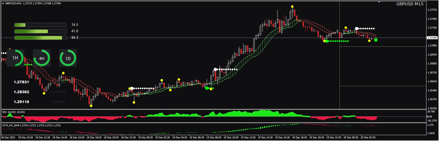The image size is (439, 141).
Task: Open the chart menu arrow beside GBPUSD,M15
Action: coord(3,3)
